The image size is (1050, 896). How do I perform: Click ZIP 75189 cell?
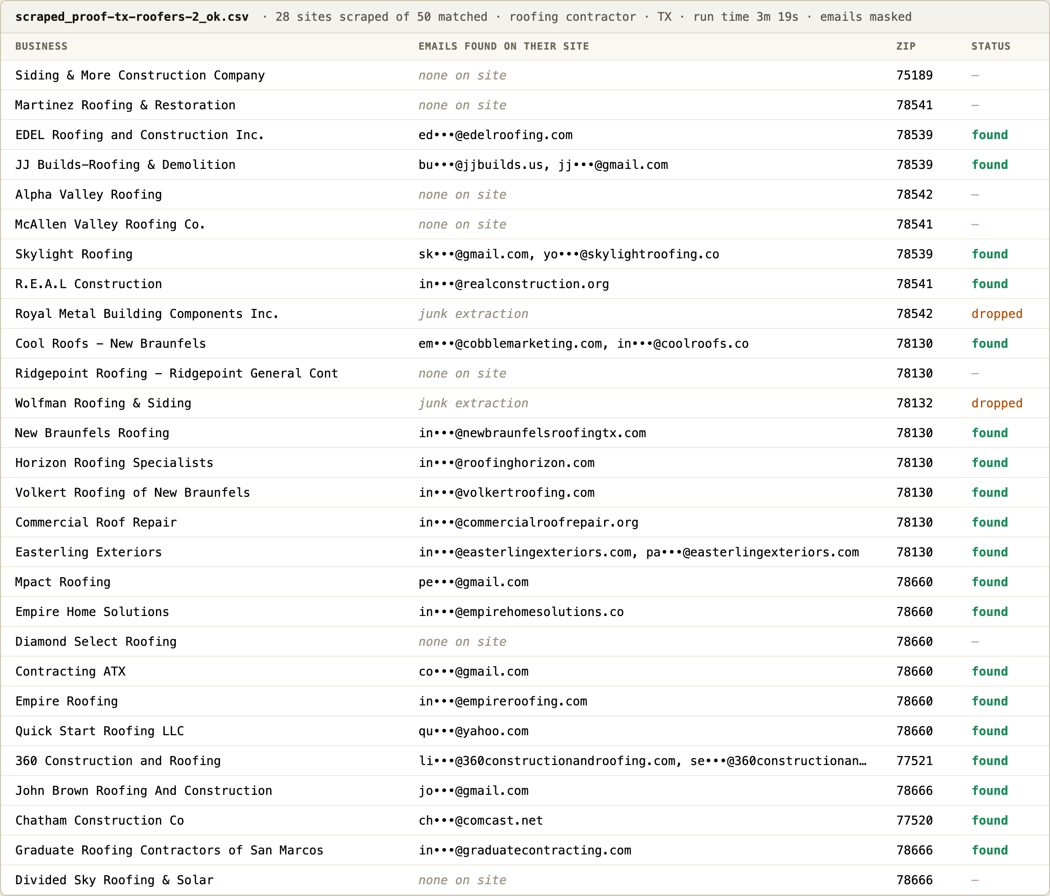(914, 75)
